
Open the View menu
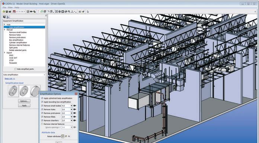tap(10, 7)
